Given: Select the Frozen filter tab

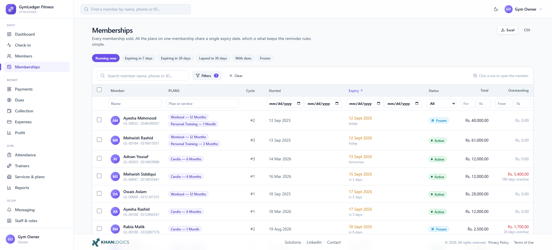Looking at the screenshot, I should pos(265,58).
